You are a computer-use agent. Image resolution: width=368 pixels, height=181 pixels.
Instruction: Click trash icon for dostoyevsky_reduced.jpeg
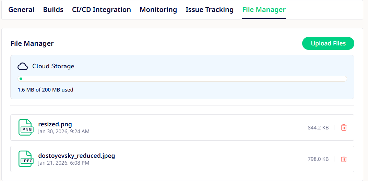[344, 159]
